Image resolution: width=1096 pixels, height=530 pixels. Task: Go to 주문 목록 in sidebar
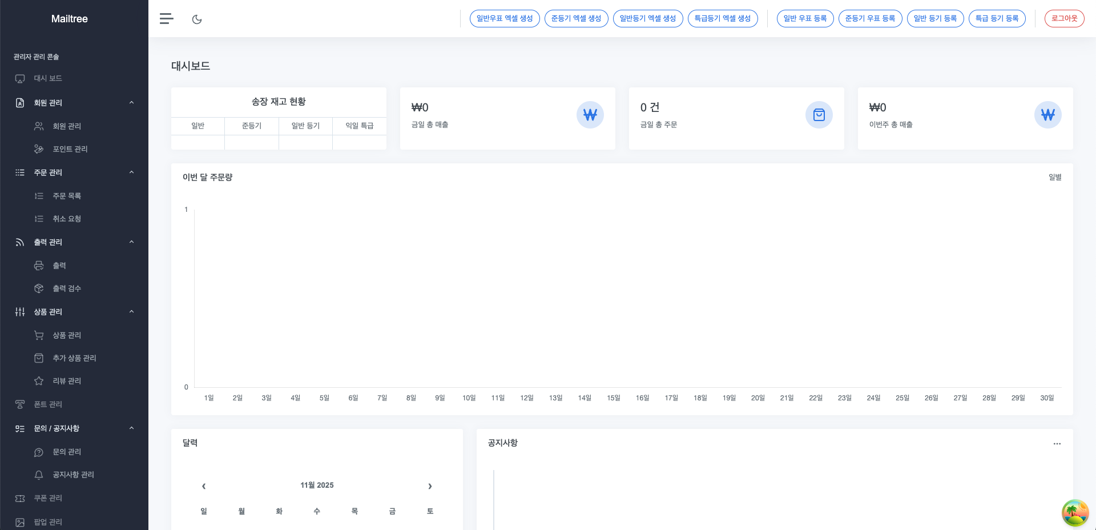point(66,196)
